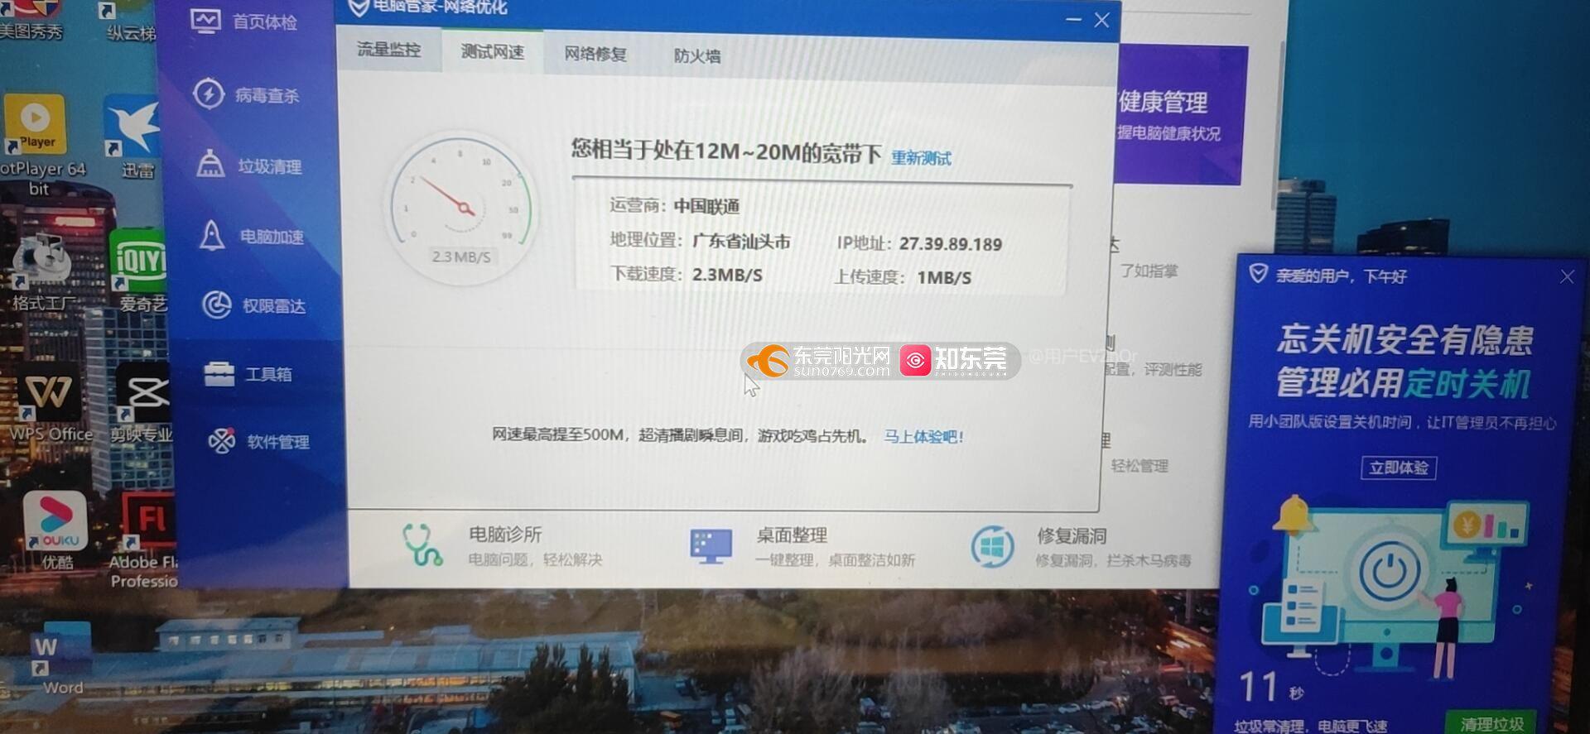Click the shield icon in popup header
Viewport: 1590px width, 734px height.
coord(1258,274)
